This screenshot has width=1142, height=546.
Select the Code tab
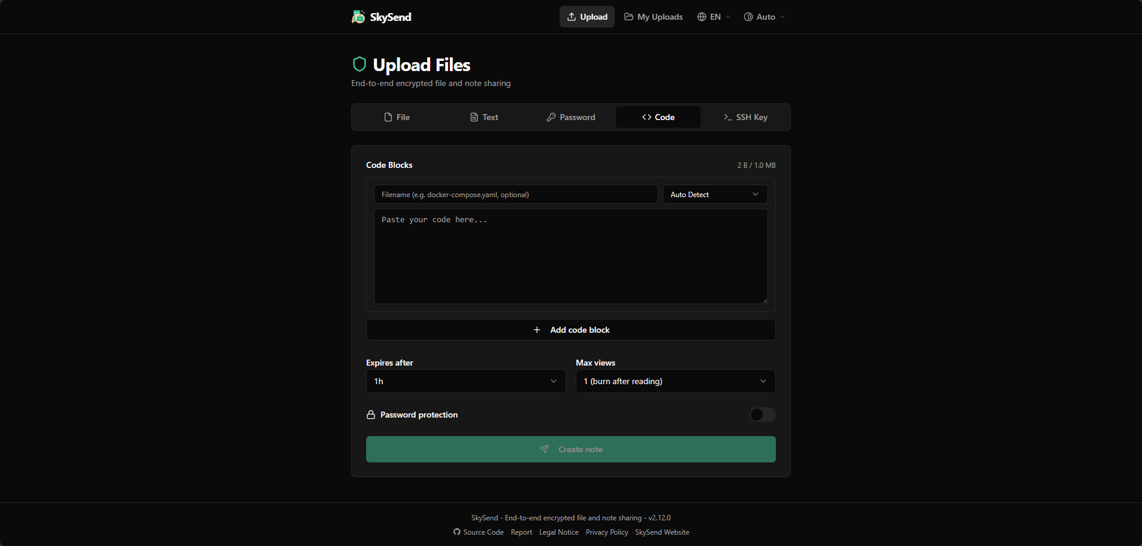point(658,117)
